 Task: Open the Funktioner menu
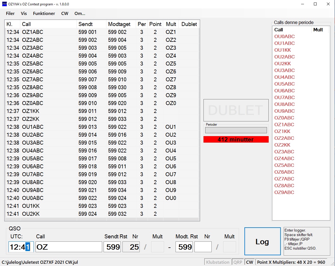(x=44, y=14)
